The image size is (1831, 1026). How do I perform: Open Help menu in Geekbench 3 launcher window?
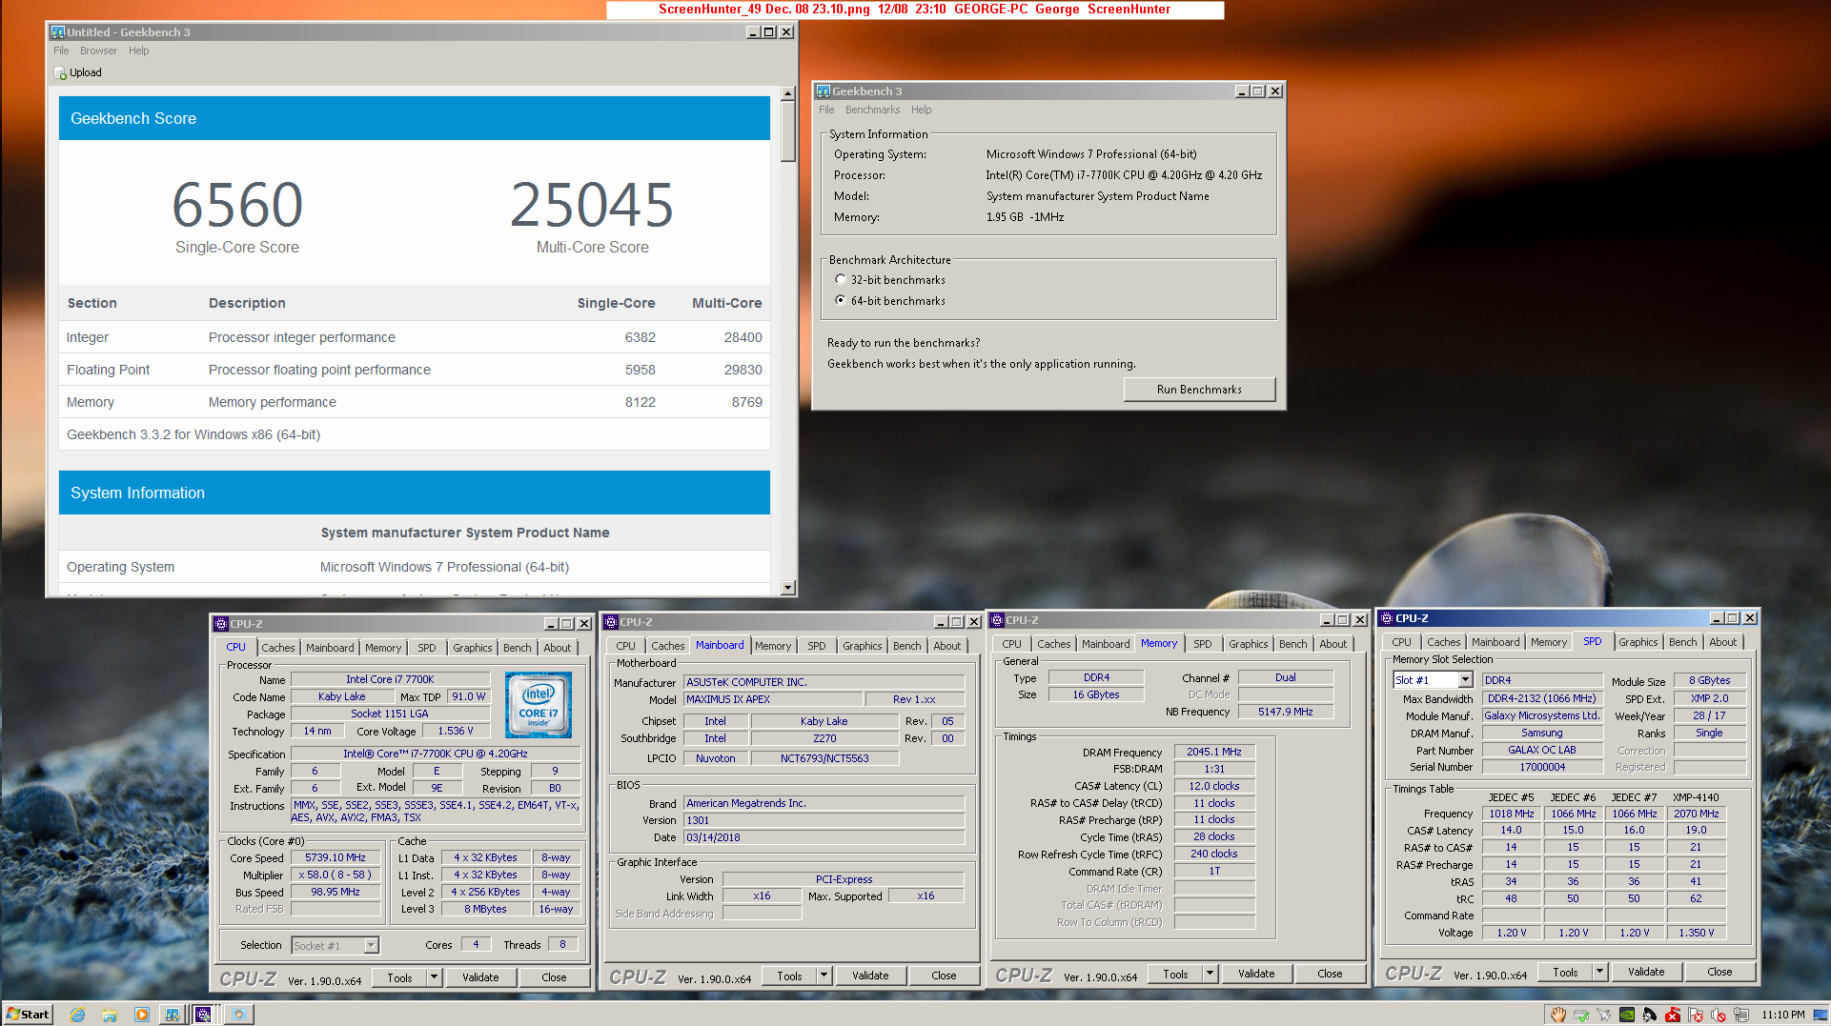(921, 111)
